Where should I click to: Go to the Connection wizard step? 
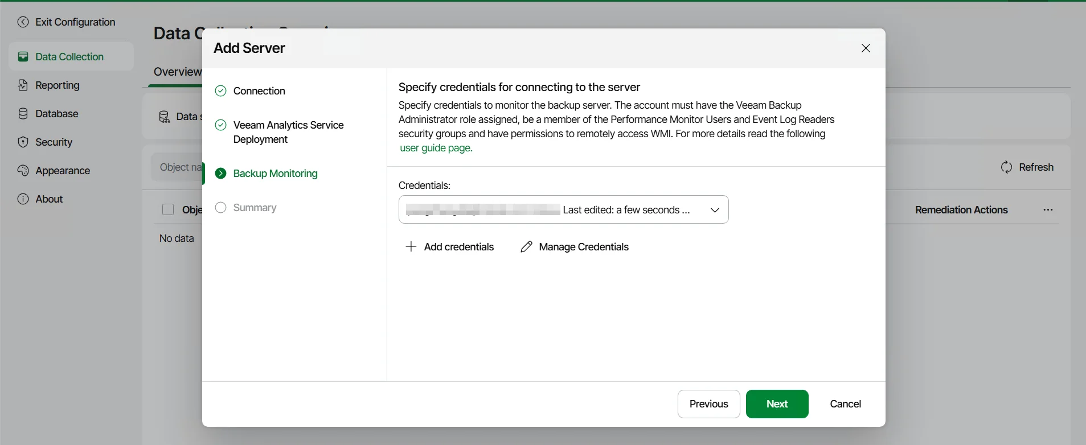[x=259, y=91]
